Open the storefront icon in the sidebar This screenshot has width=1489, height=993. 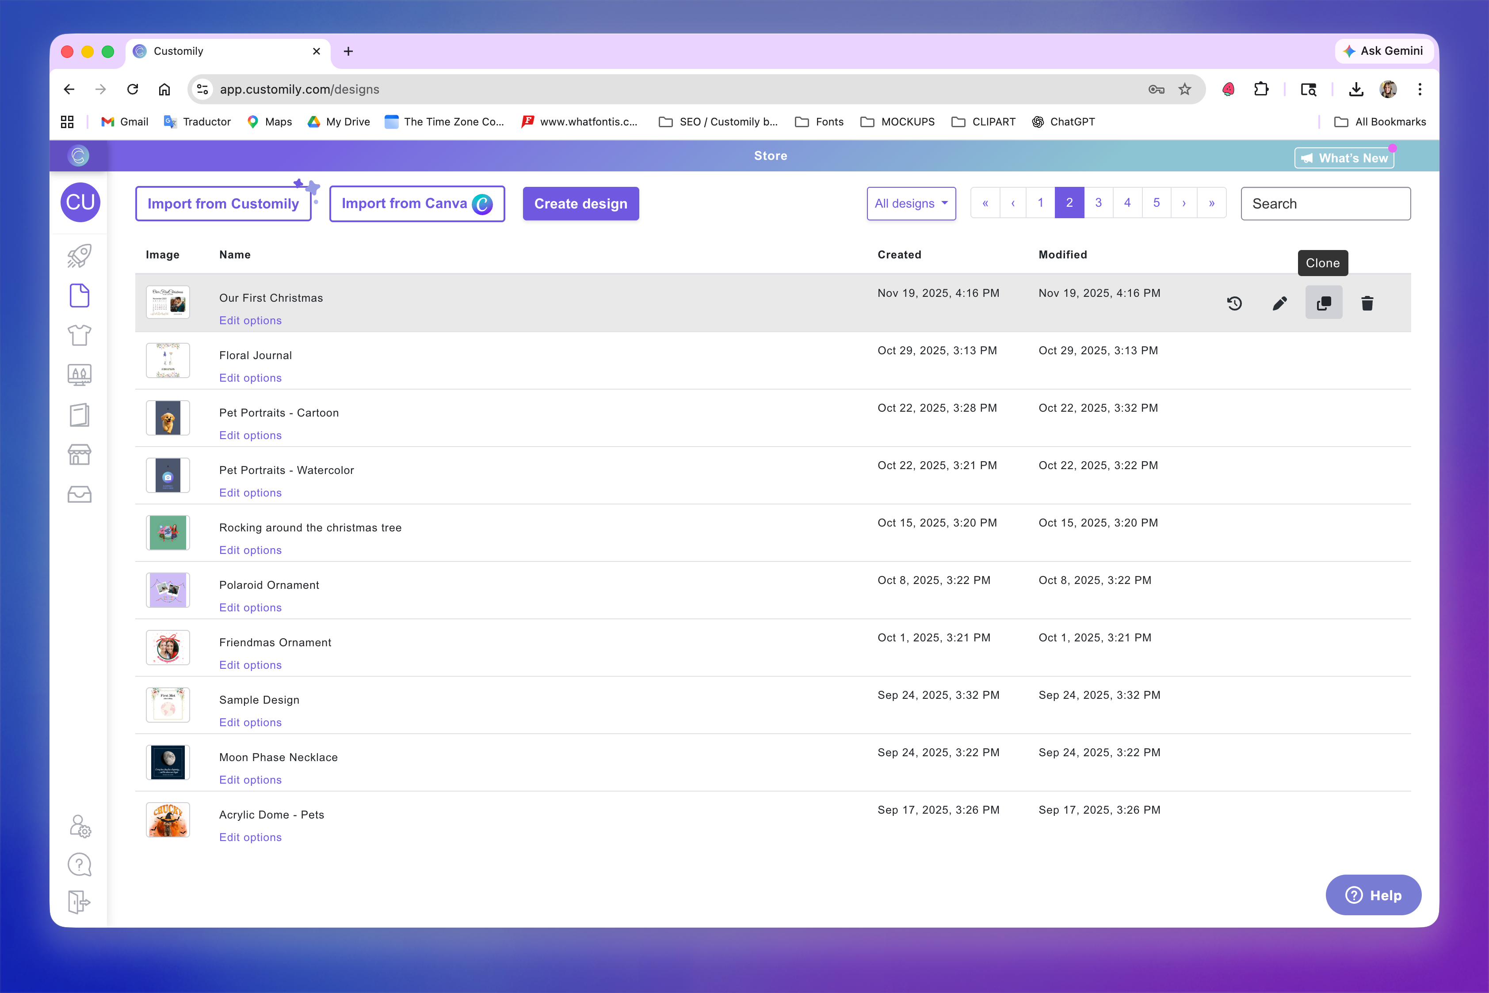click(79, 454)
